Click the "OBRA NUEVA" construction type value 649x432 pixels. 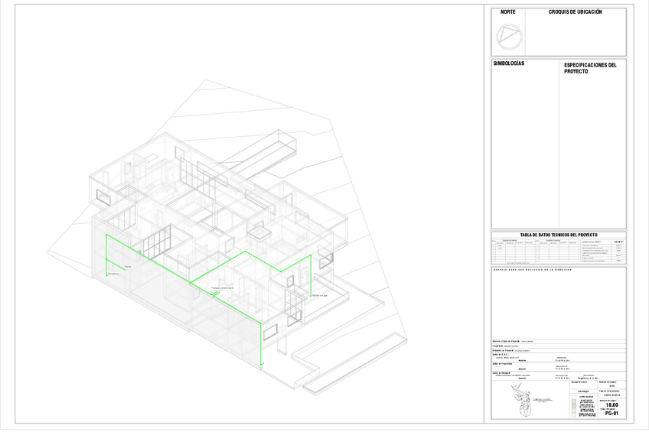pos(612,395)
